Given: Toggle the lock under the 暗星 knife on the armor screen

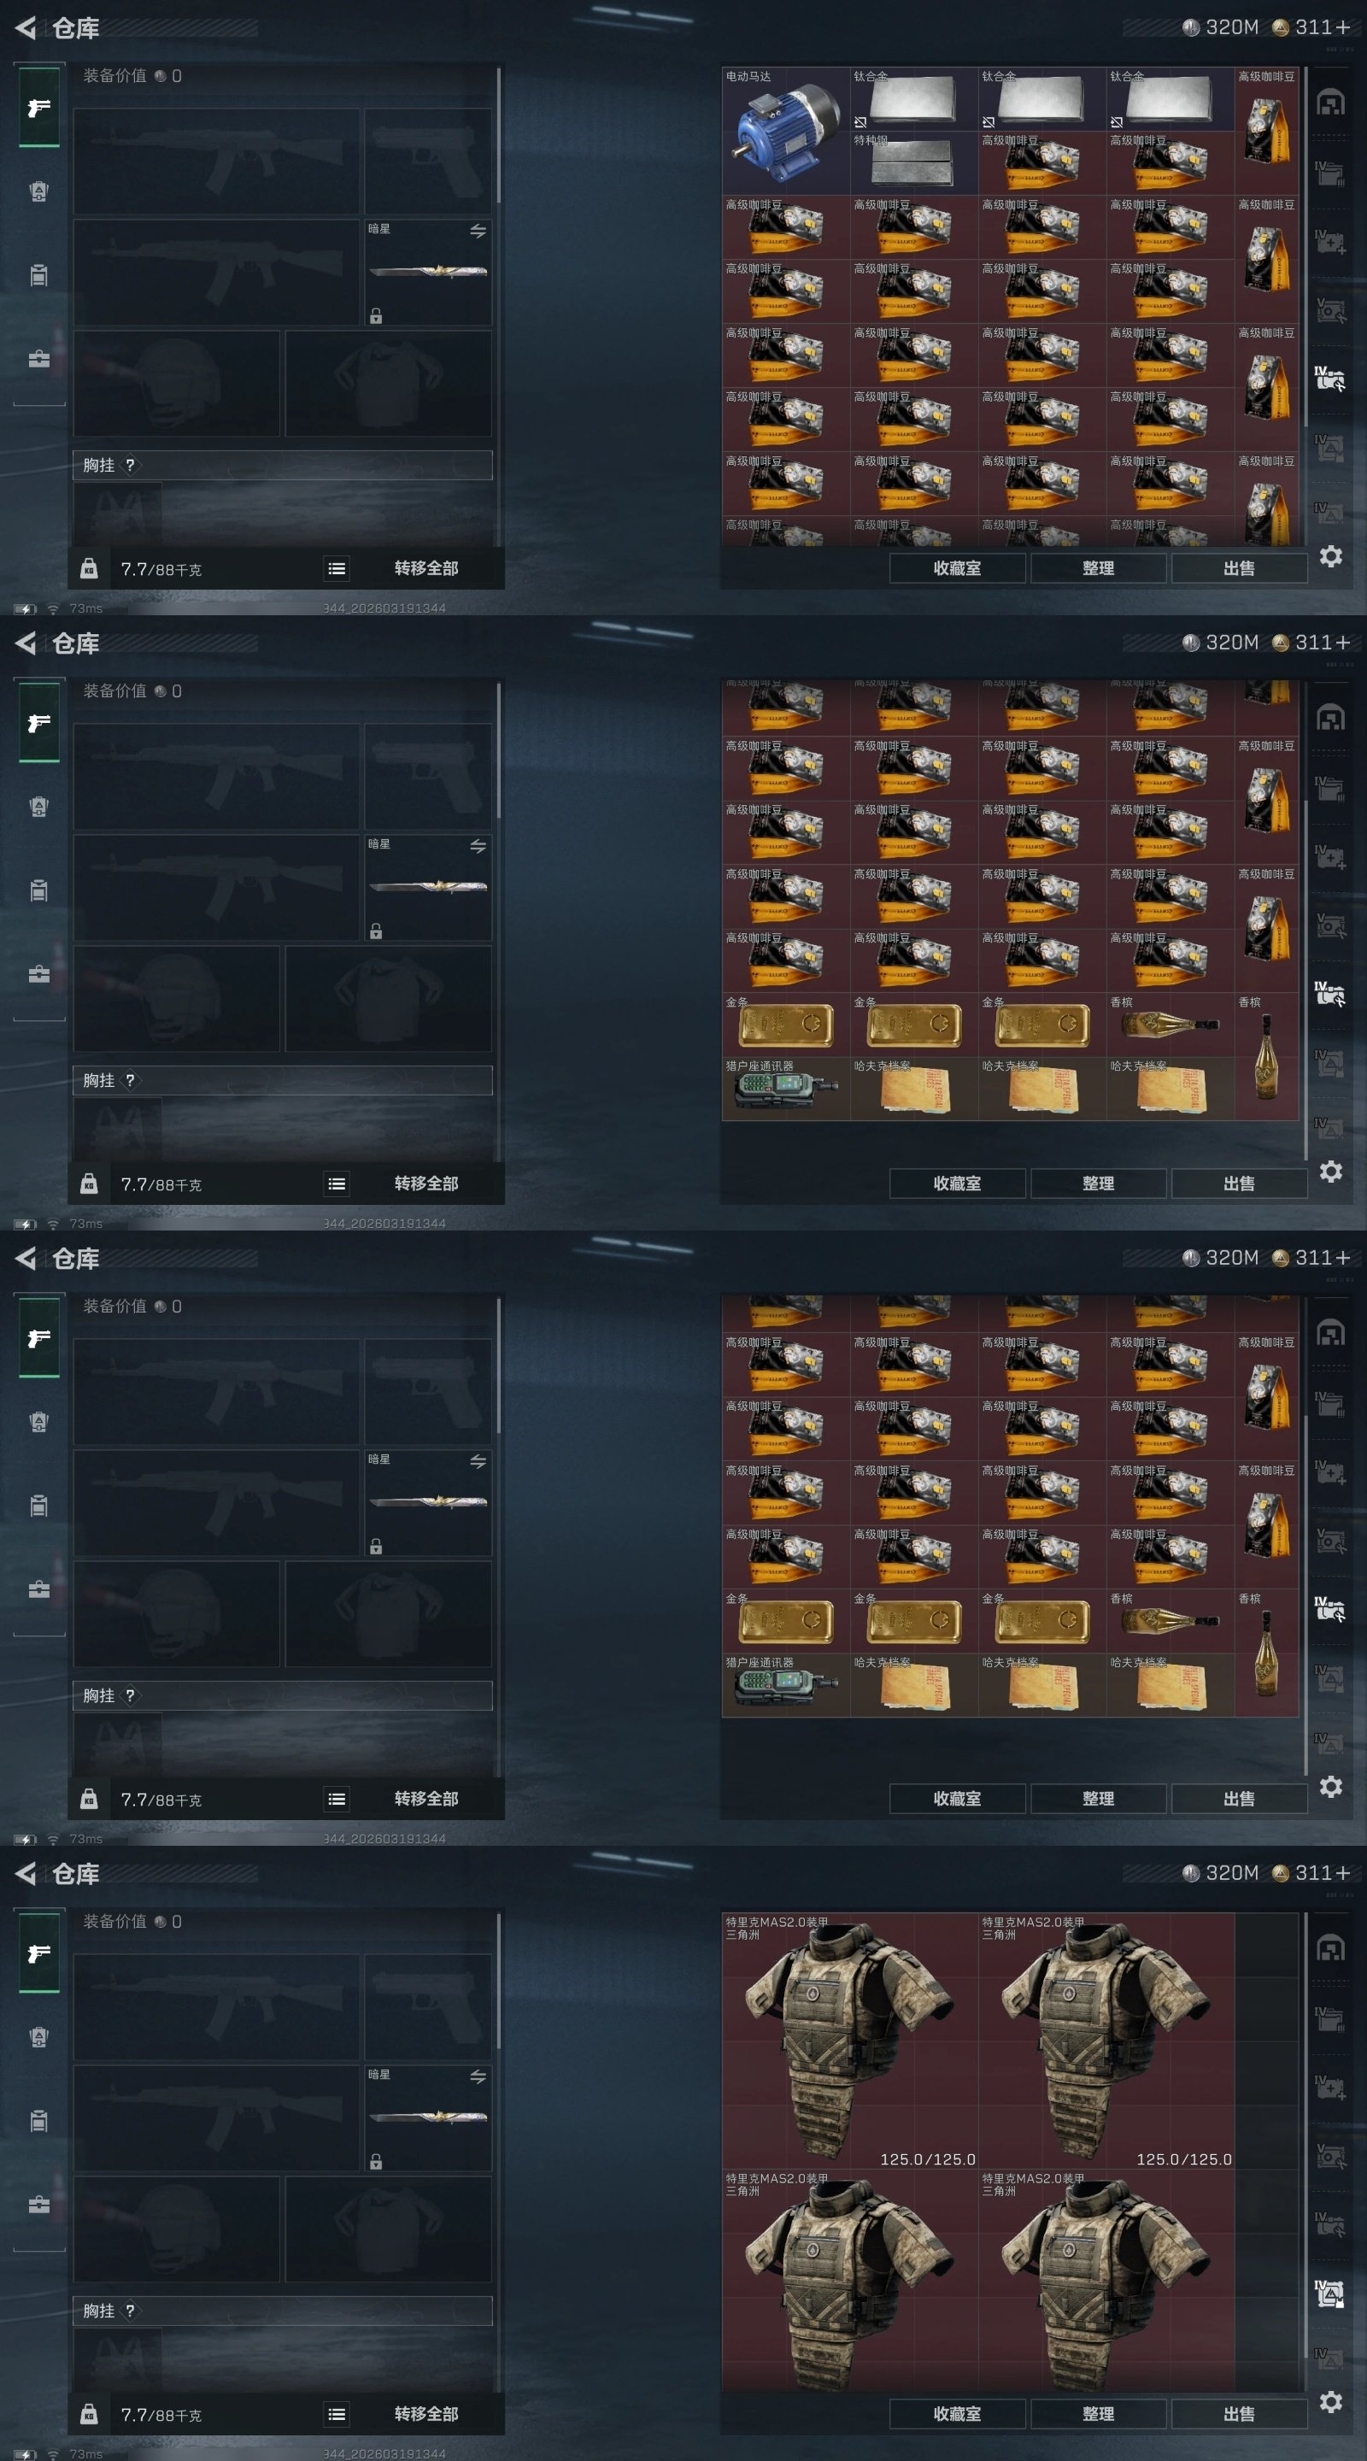Looking at the screenshot, I should 377,2161.
